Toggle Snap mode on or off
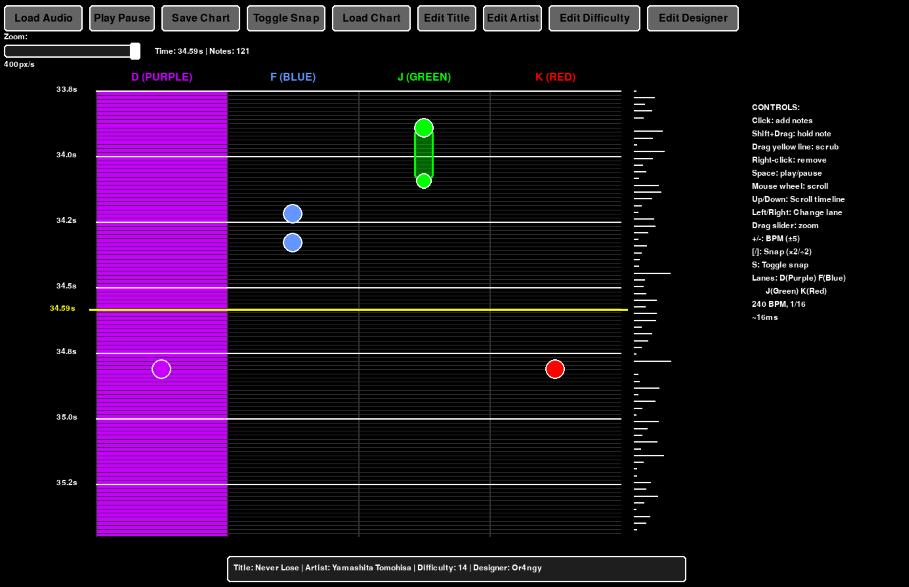Image resolution: width=909 pixels, height=587 pixels. [286, 18]
